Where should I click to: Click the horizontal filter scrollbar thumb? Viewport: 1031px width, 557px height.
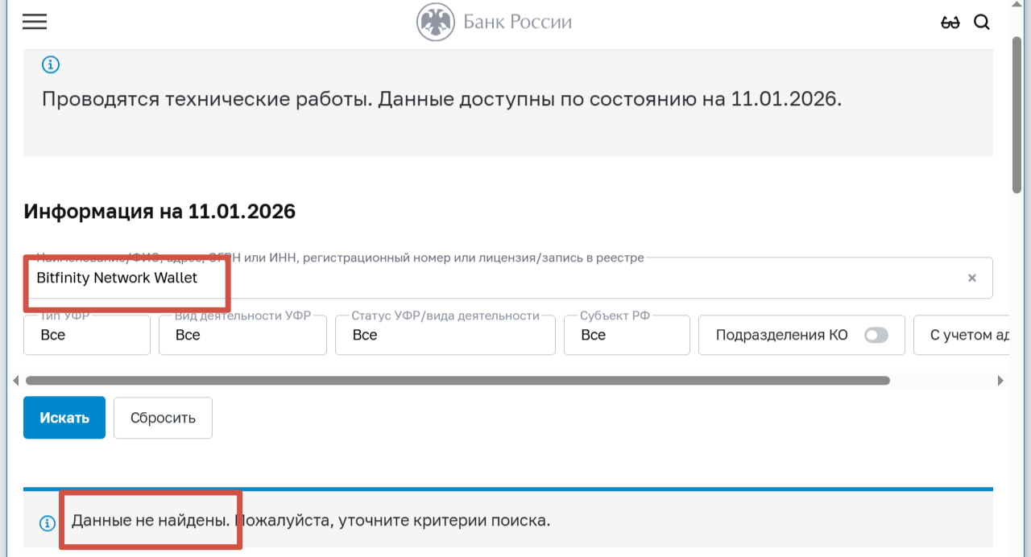click(458, 381)
